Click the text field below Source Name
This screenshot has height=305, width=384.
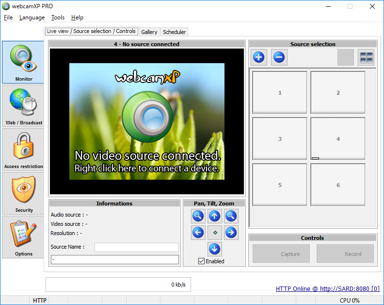point(115,260)
